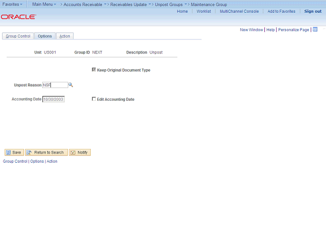Click the Sign out link

(313, 11)
